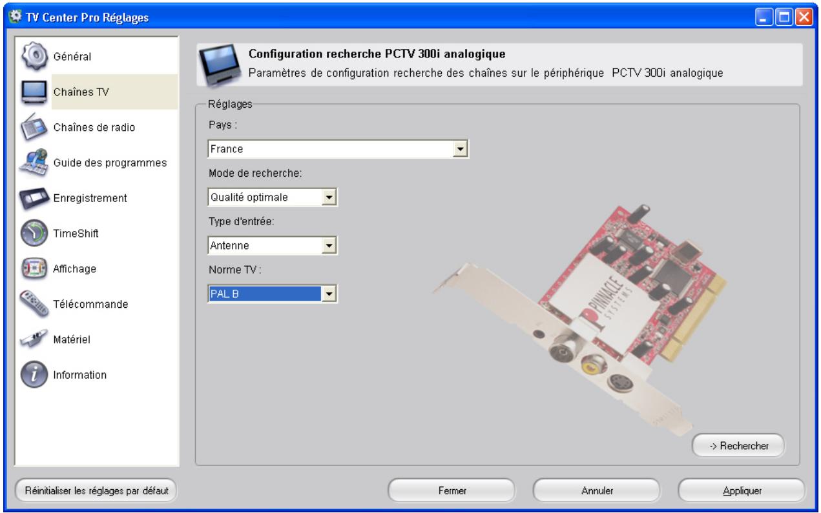The width and height of the screenshot is (821, 513).
Task: Expand the Pays dropdown arrow
Action: (460, 150)
